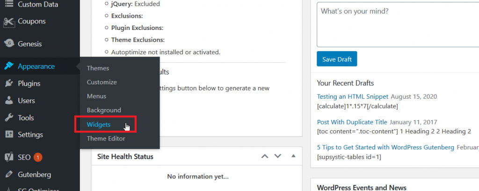Image resolution: width=479 pixels, height=191 pixels.
Task: Click the Users person icon
Action: click(x=9, y=101)
